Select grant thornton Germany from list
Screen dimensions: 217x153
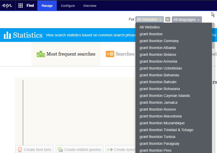159,41
